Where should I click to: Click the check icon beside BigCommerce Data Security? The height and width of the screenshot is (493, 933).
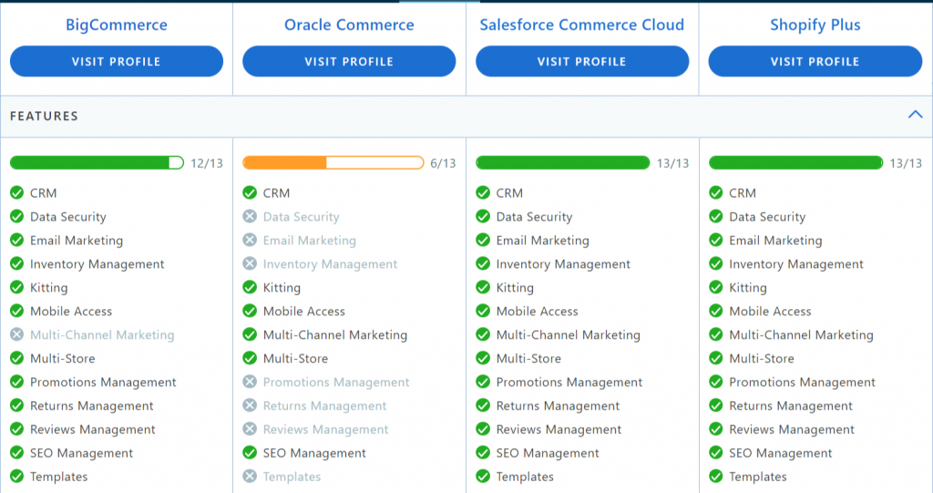(x=16, y=217)
